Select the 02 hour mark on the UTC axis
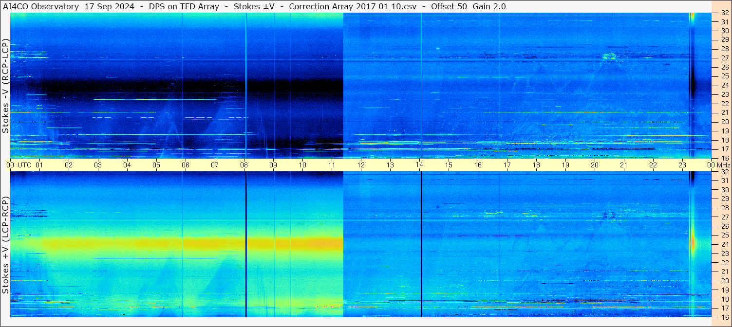The height and width of the screenshot is (327, 732). click(69, 165)
